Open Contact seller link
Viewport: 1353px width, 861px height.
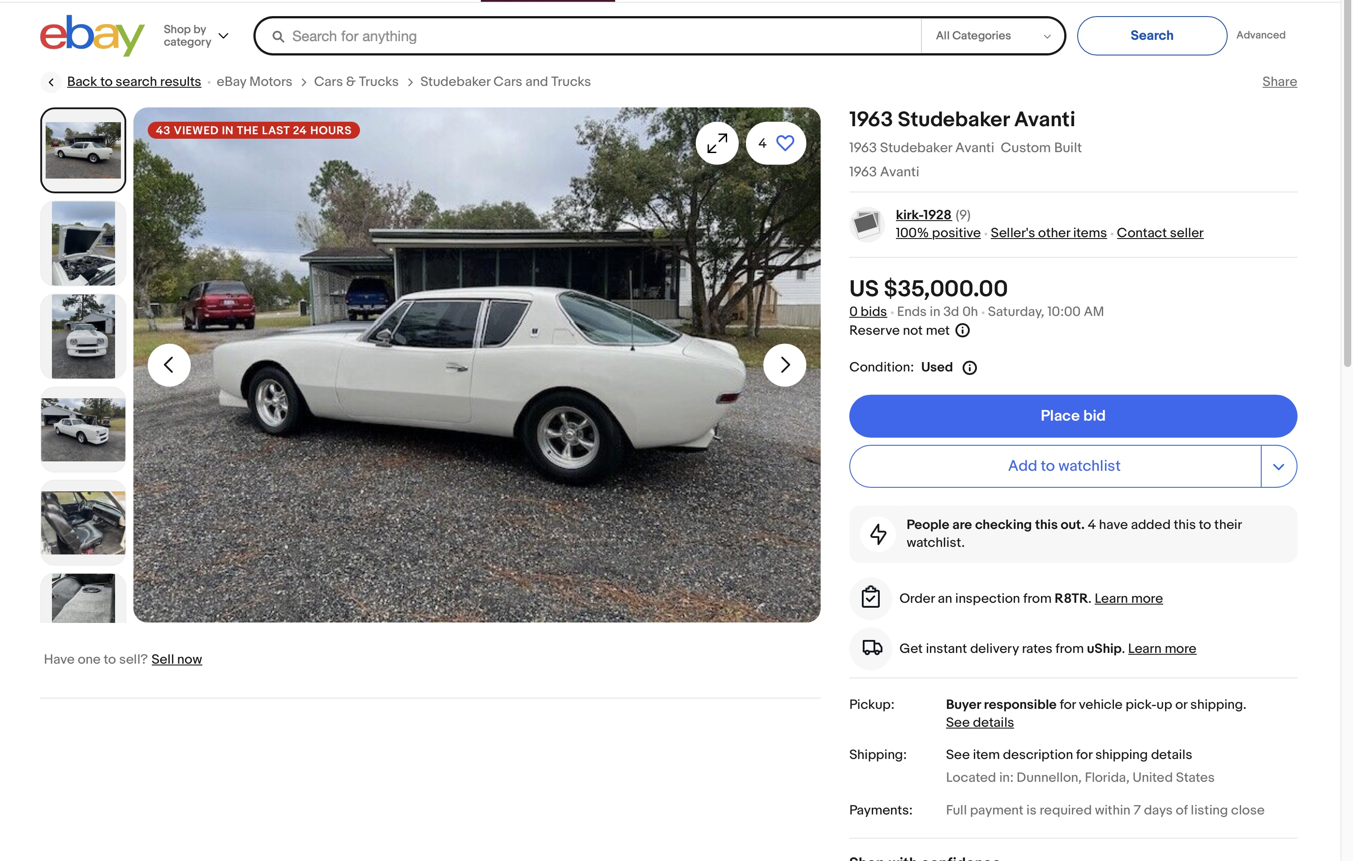coord(1159,233)
